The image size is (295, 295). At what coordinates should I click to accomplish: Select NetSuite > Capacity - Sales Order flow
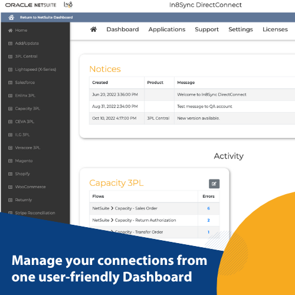pos(125,208)
